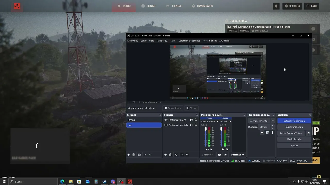330x185 pixels.
Task: Move source down in Fuentes panel
Action: coord(187,155)
